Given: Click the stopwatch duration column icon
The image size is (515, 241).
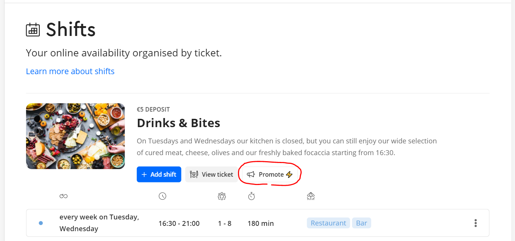Looking at the screenshot, I should (252, 196).
